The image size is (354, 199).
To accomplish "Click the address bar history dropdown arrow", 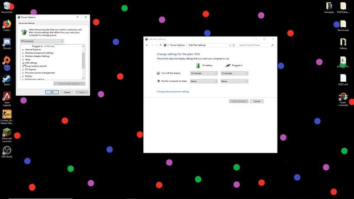I will point(230,45).
